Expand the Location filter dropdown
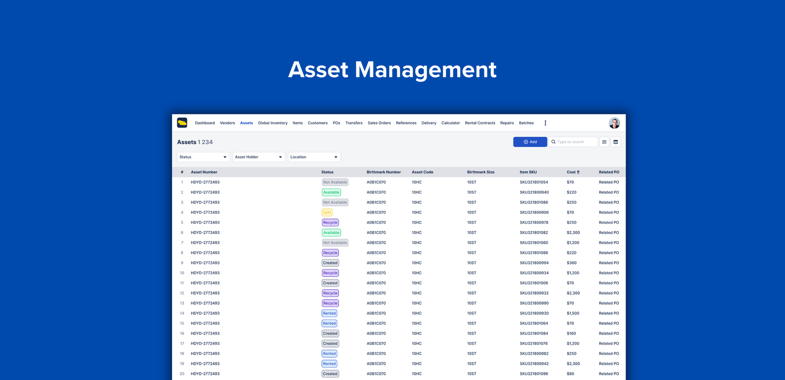 pos(314,157)
